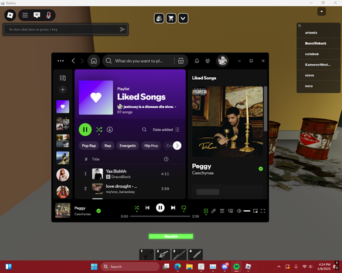Image resolution: width=342 pixels, height=273 pixels.
Task: Seek on the song progress bar
Action: pos(160,216)
